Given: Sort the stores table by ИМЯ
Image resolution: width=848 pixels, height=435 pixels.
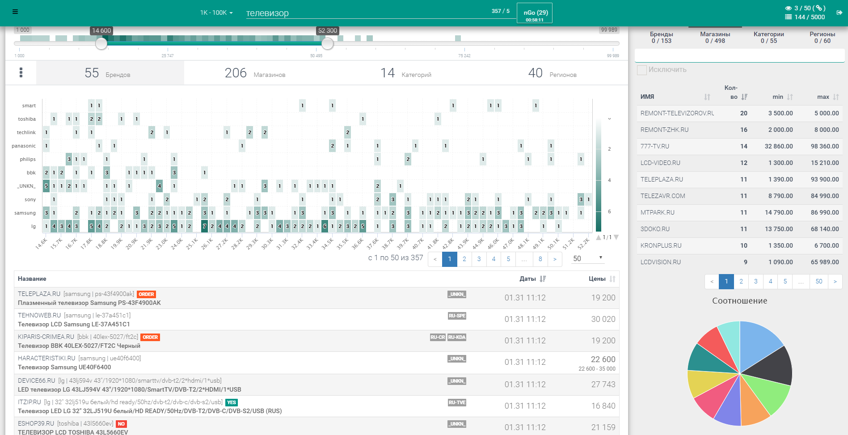Looking at the screenshot, I should 707,97.
